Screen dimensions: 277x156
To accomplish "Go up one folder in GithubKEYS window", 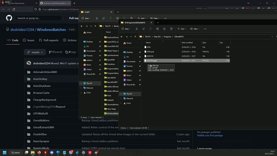I will (135, 36).
